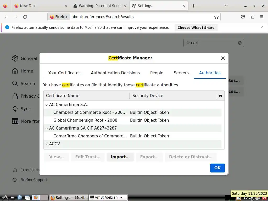Switch to the New Tab browser tab
Screen dimensions: 268x201
(x=40, y=6)
